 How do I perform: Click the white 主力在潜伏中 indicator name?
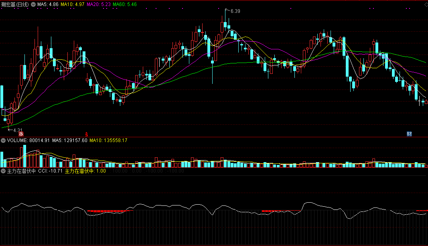(x=21, y=171)
